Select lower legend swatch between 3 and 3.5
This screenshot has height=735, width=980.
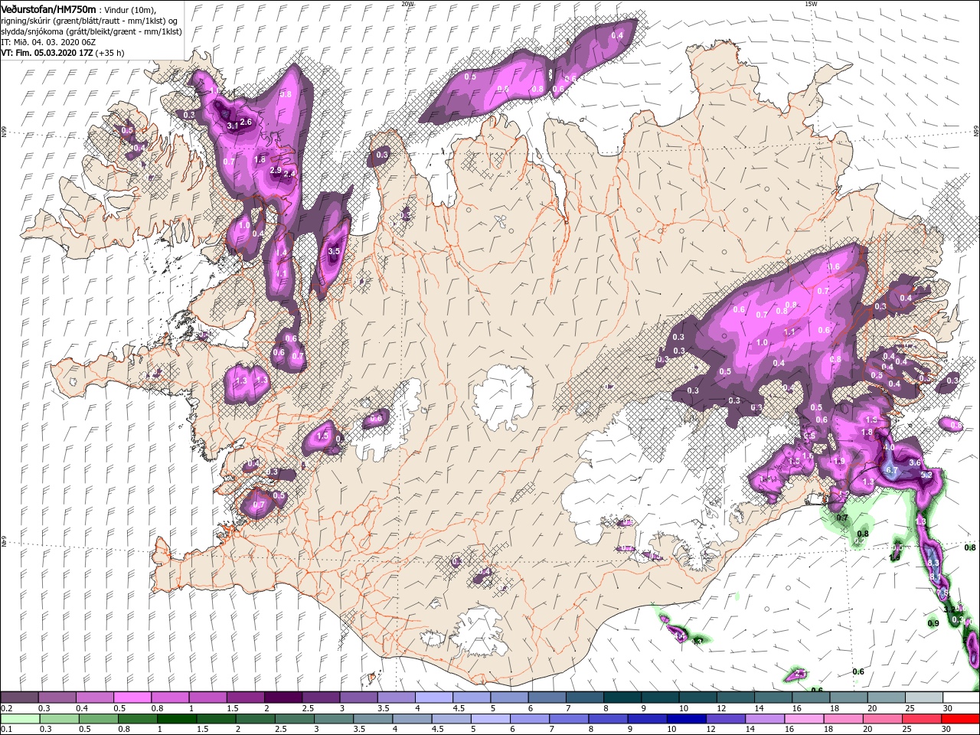click(333, 718)
